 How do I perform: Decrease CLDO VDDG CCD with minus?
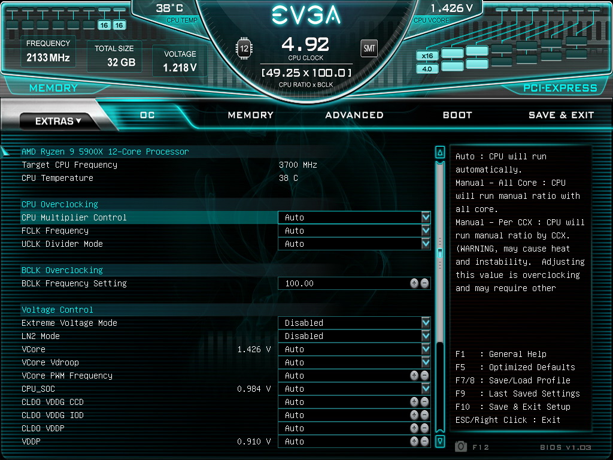(424, 402)
